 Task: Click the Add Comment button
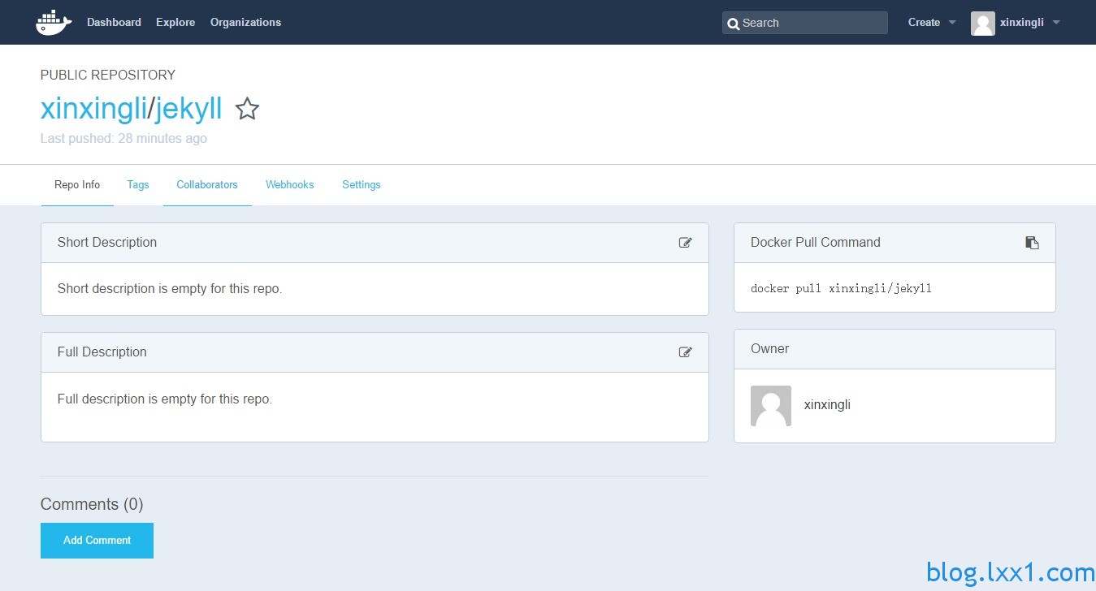coord(97,541)
